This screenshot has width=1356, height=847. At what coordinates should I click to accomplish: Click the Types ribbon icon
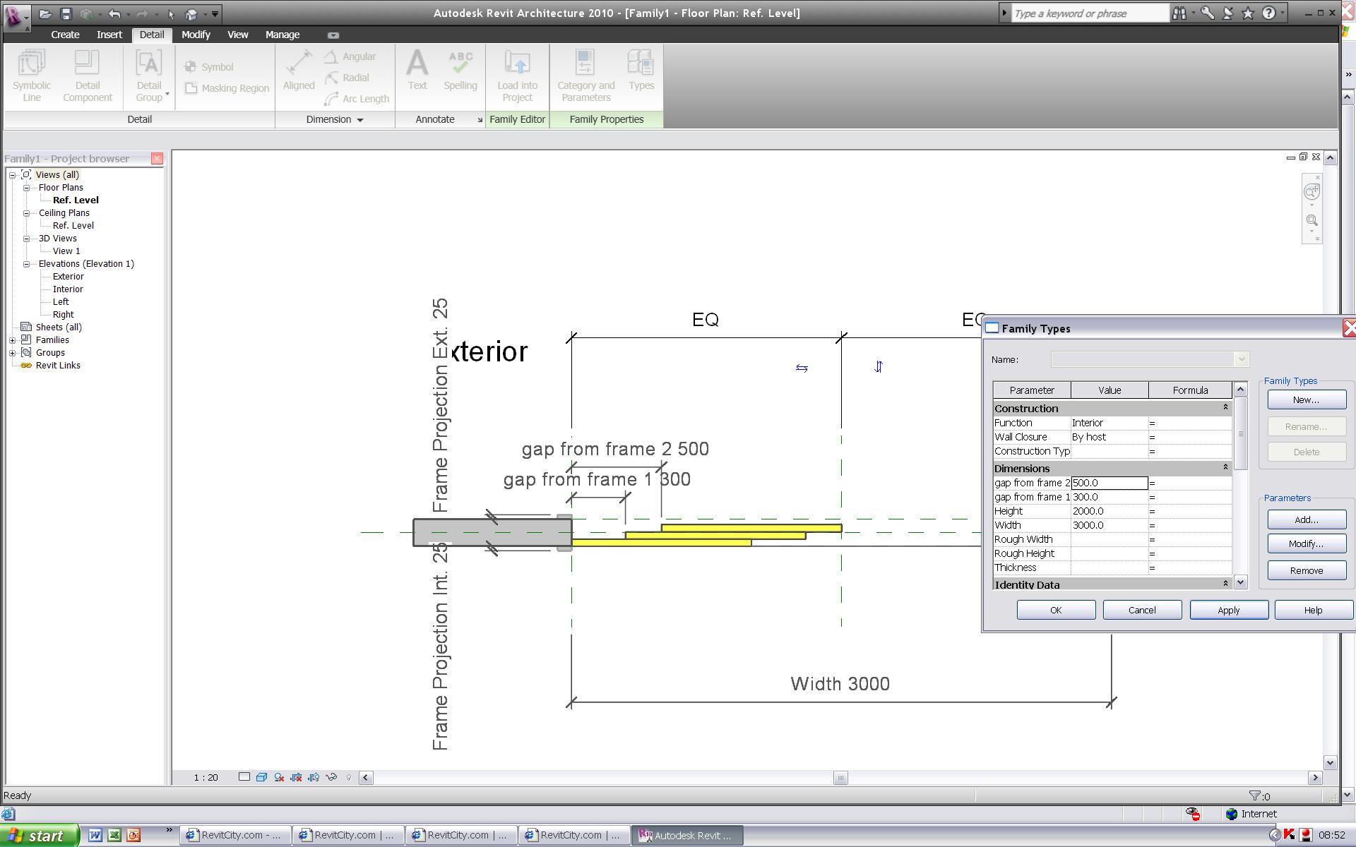[641, 71]
